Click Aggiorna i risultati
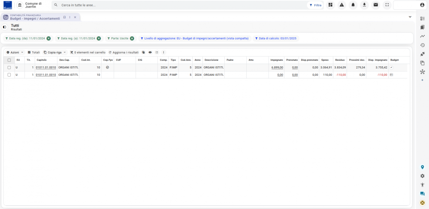Viewport: 429px width, 209px height. pos(124,52)
